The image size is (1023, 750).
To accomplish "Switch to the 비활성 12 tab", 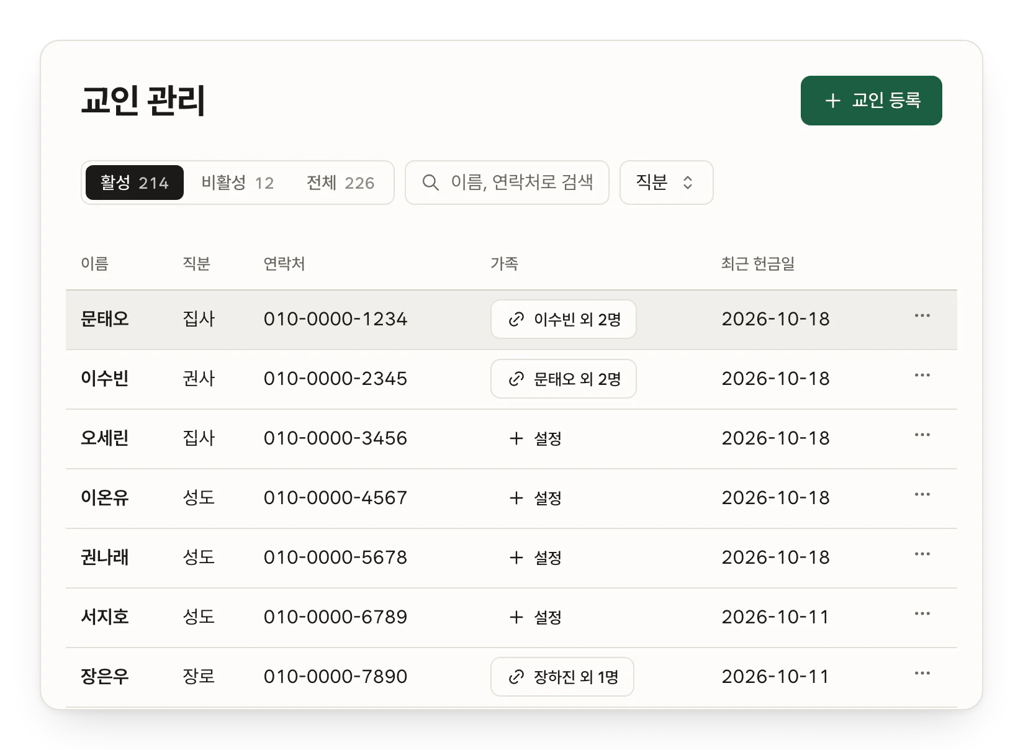I will 238,183.
